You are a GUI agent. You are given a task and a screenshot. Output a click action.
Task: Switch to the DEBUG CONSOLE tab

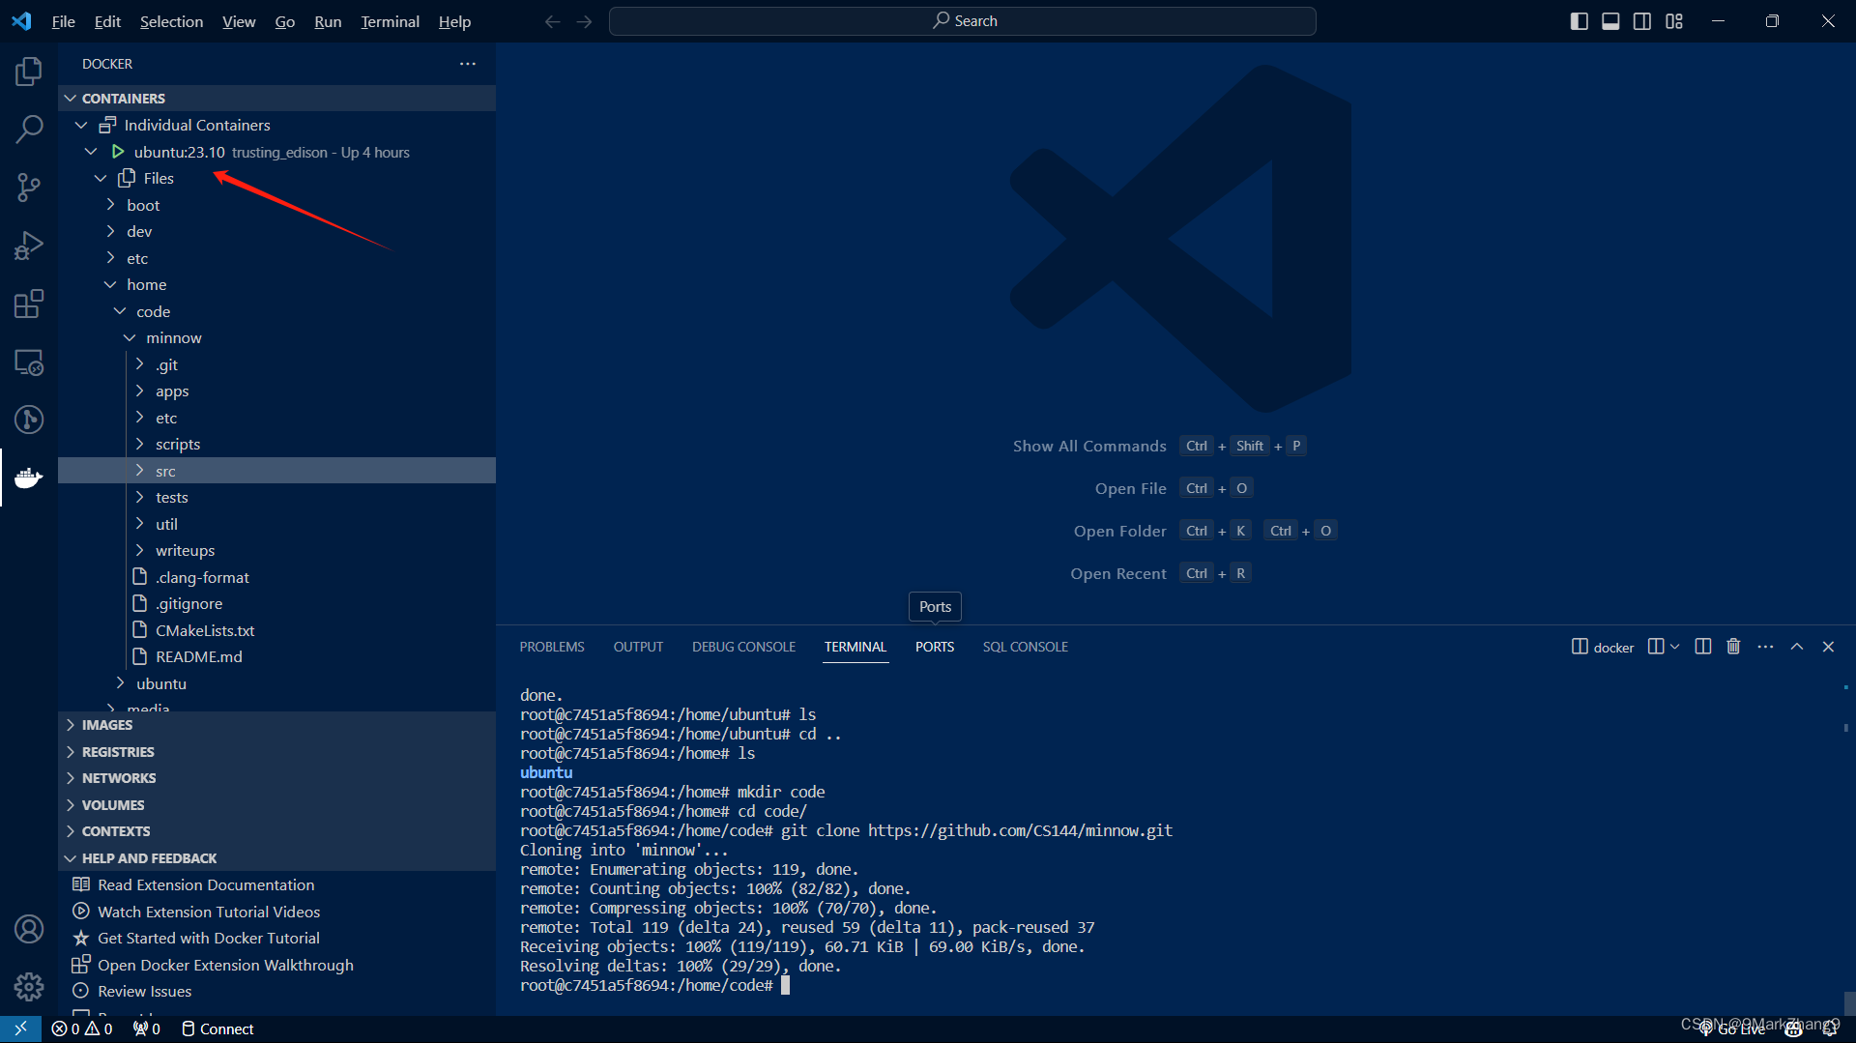[743, 647]
